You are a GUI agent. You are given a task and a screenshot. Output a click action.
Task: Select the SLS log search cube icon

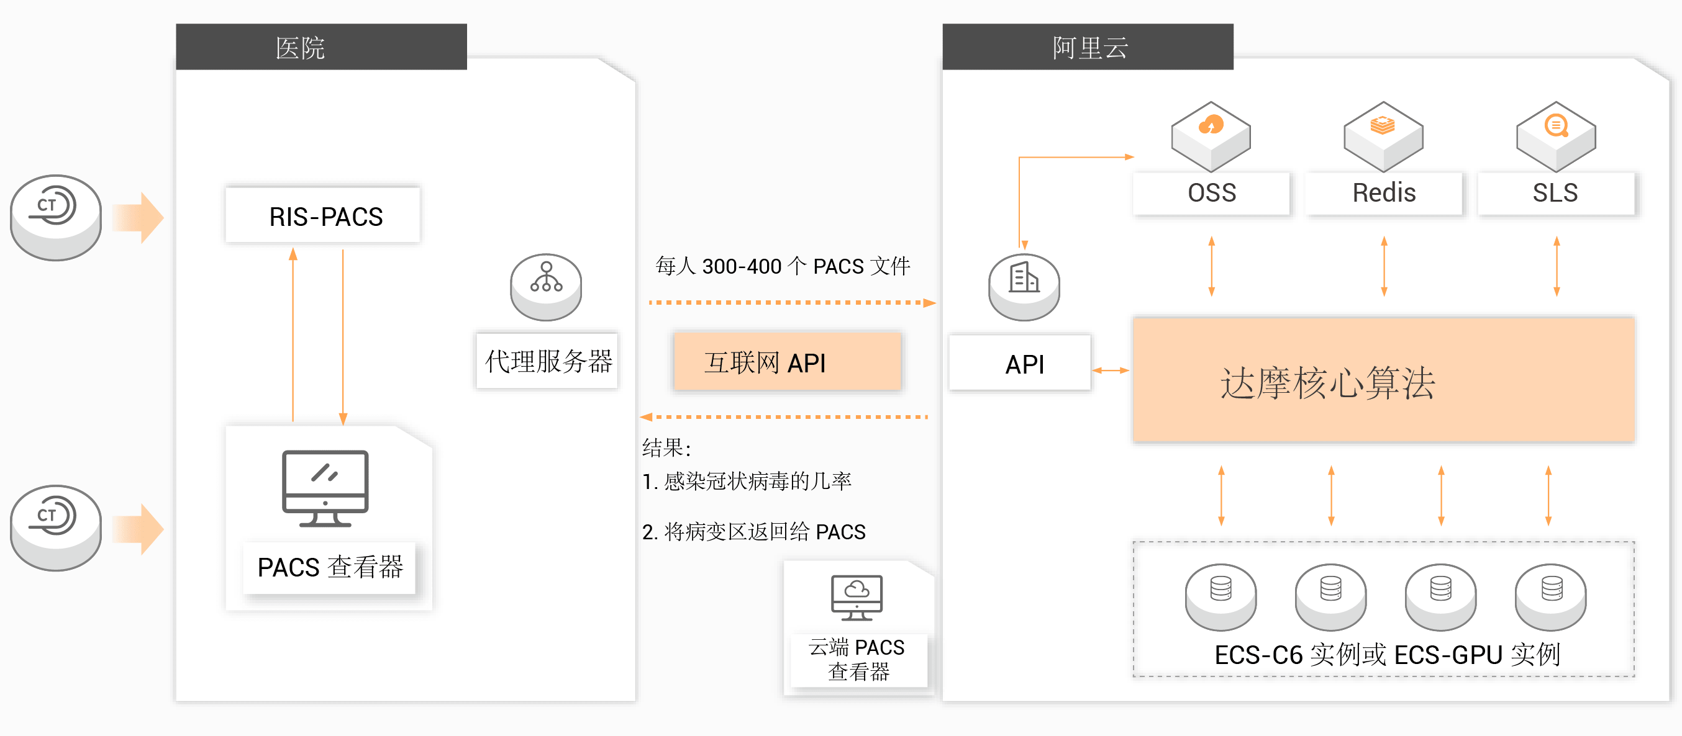[x=1555, y=136]
